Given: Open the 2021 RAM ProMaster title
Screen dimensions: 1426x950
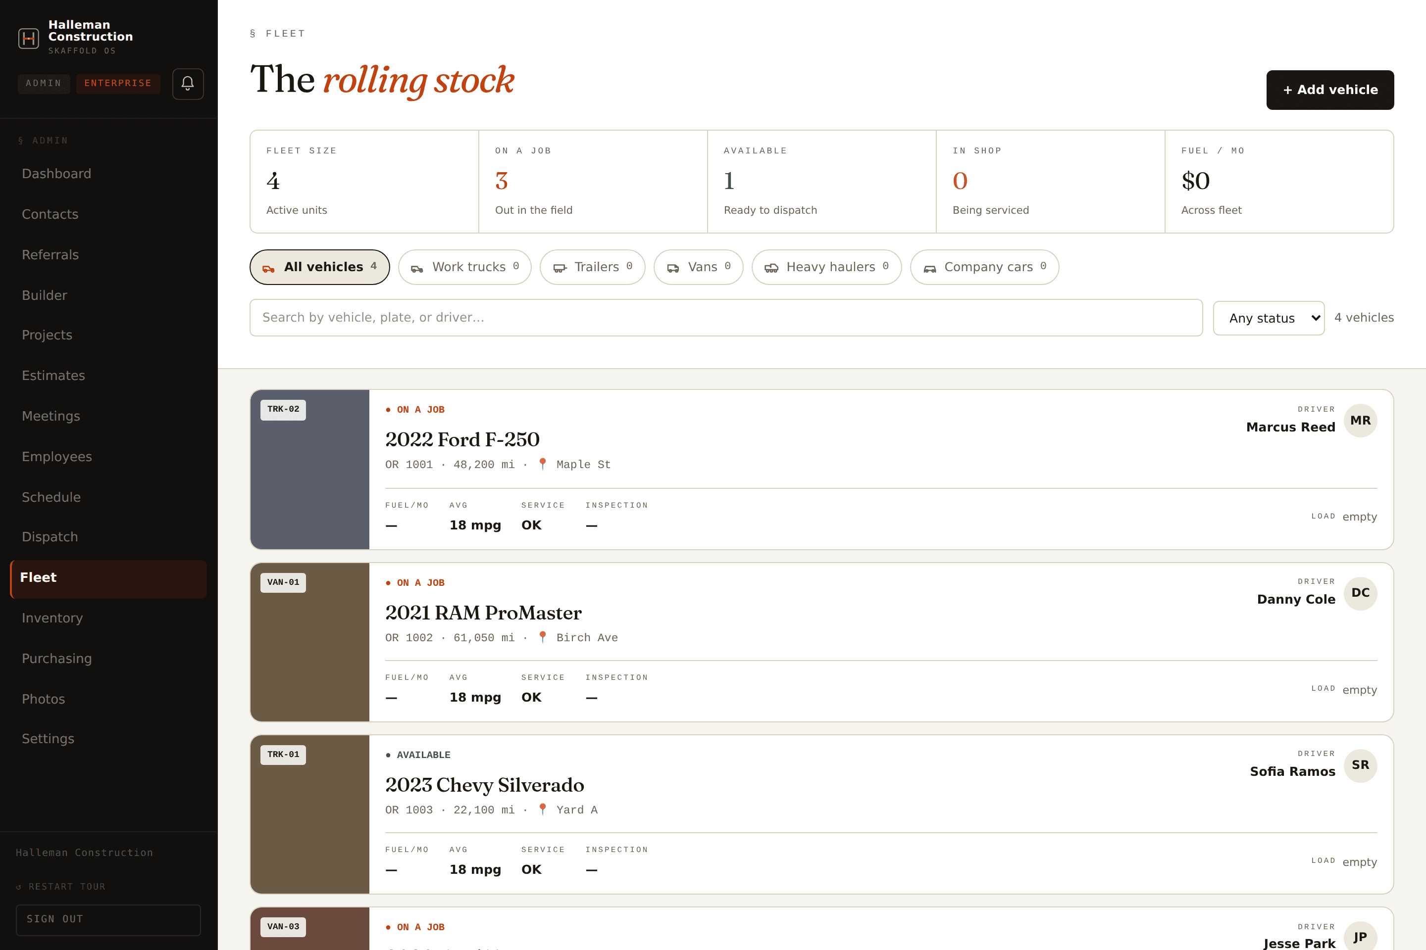Looking at the screenshot, I should pos(484,613).
